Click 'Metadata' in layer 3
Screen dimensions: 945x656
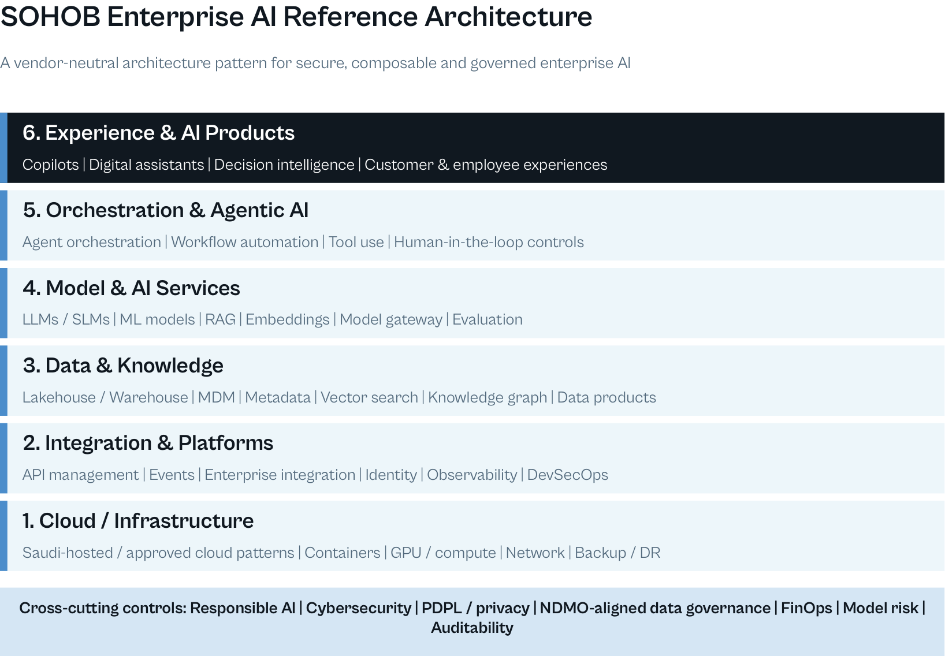pos(278,398)
